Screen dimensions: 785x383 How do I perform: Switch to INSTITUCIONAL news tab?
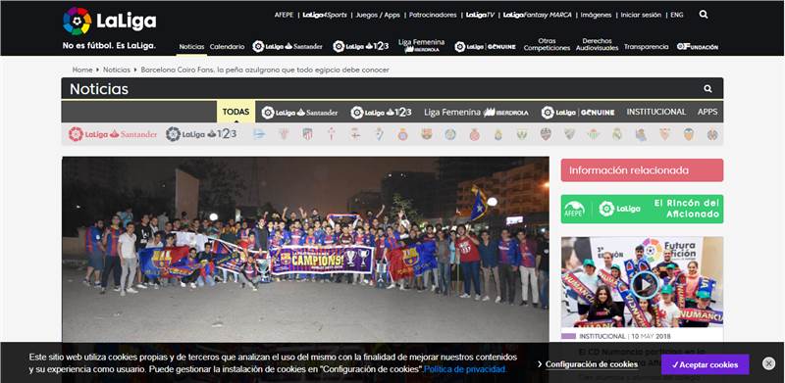(655, 112)
